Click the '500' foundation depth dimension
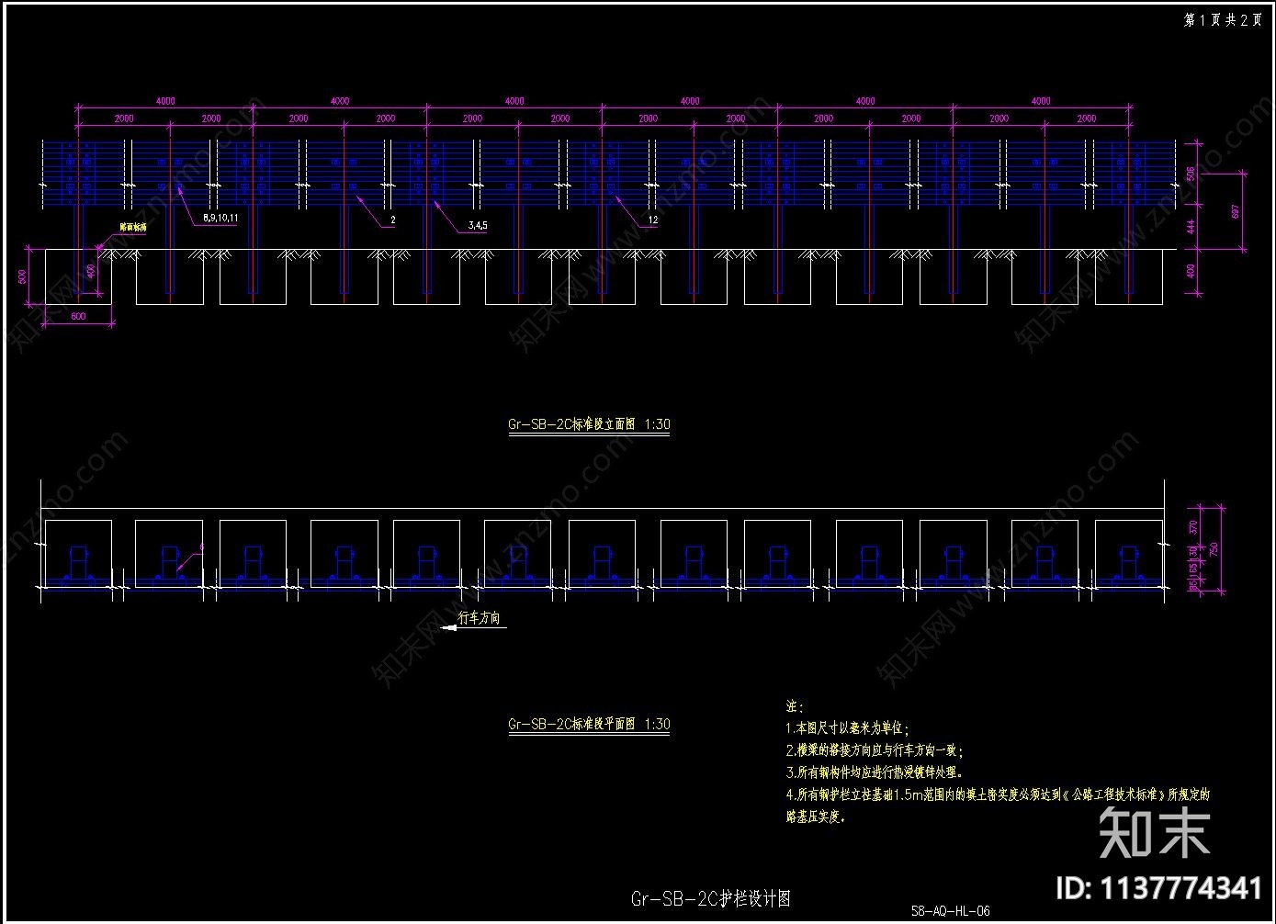Image resolution: width=1276 pixels, height=924 pixels. tap(23, 276)
